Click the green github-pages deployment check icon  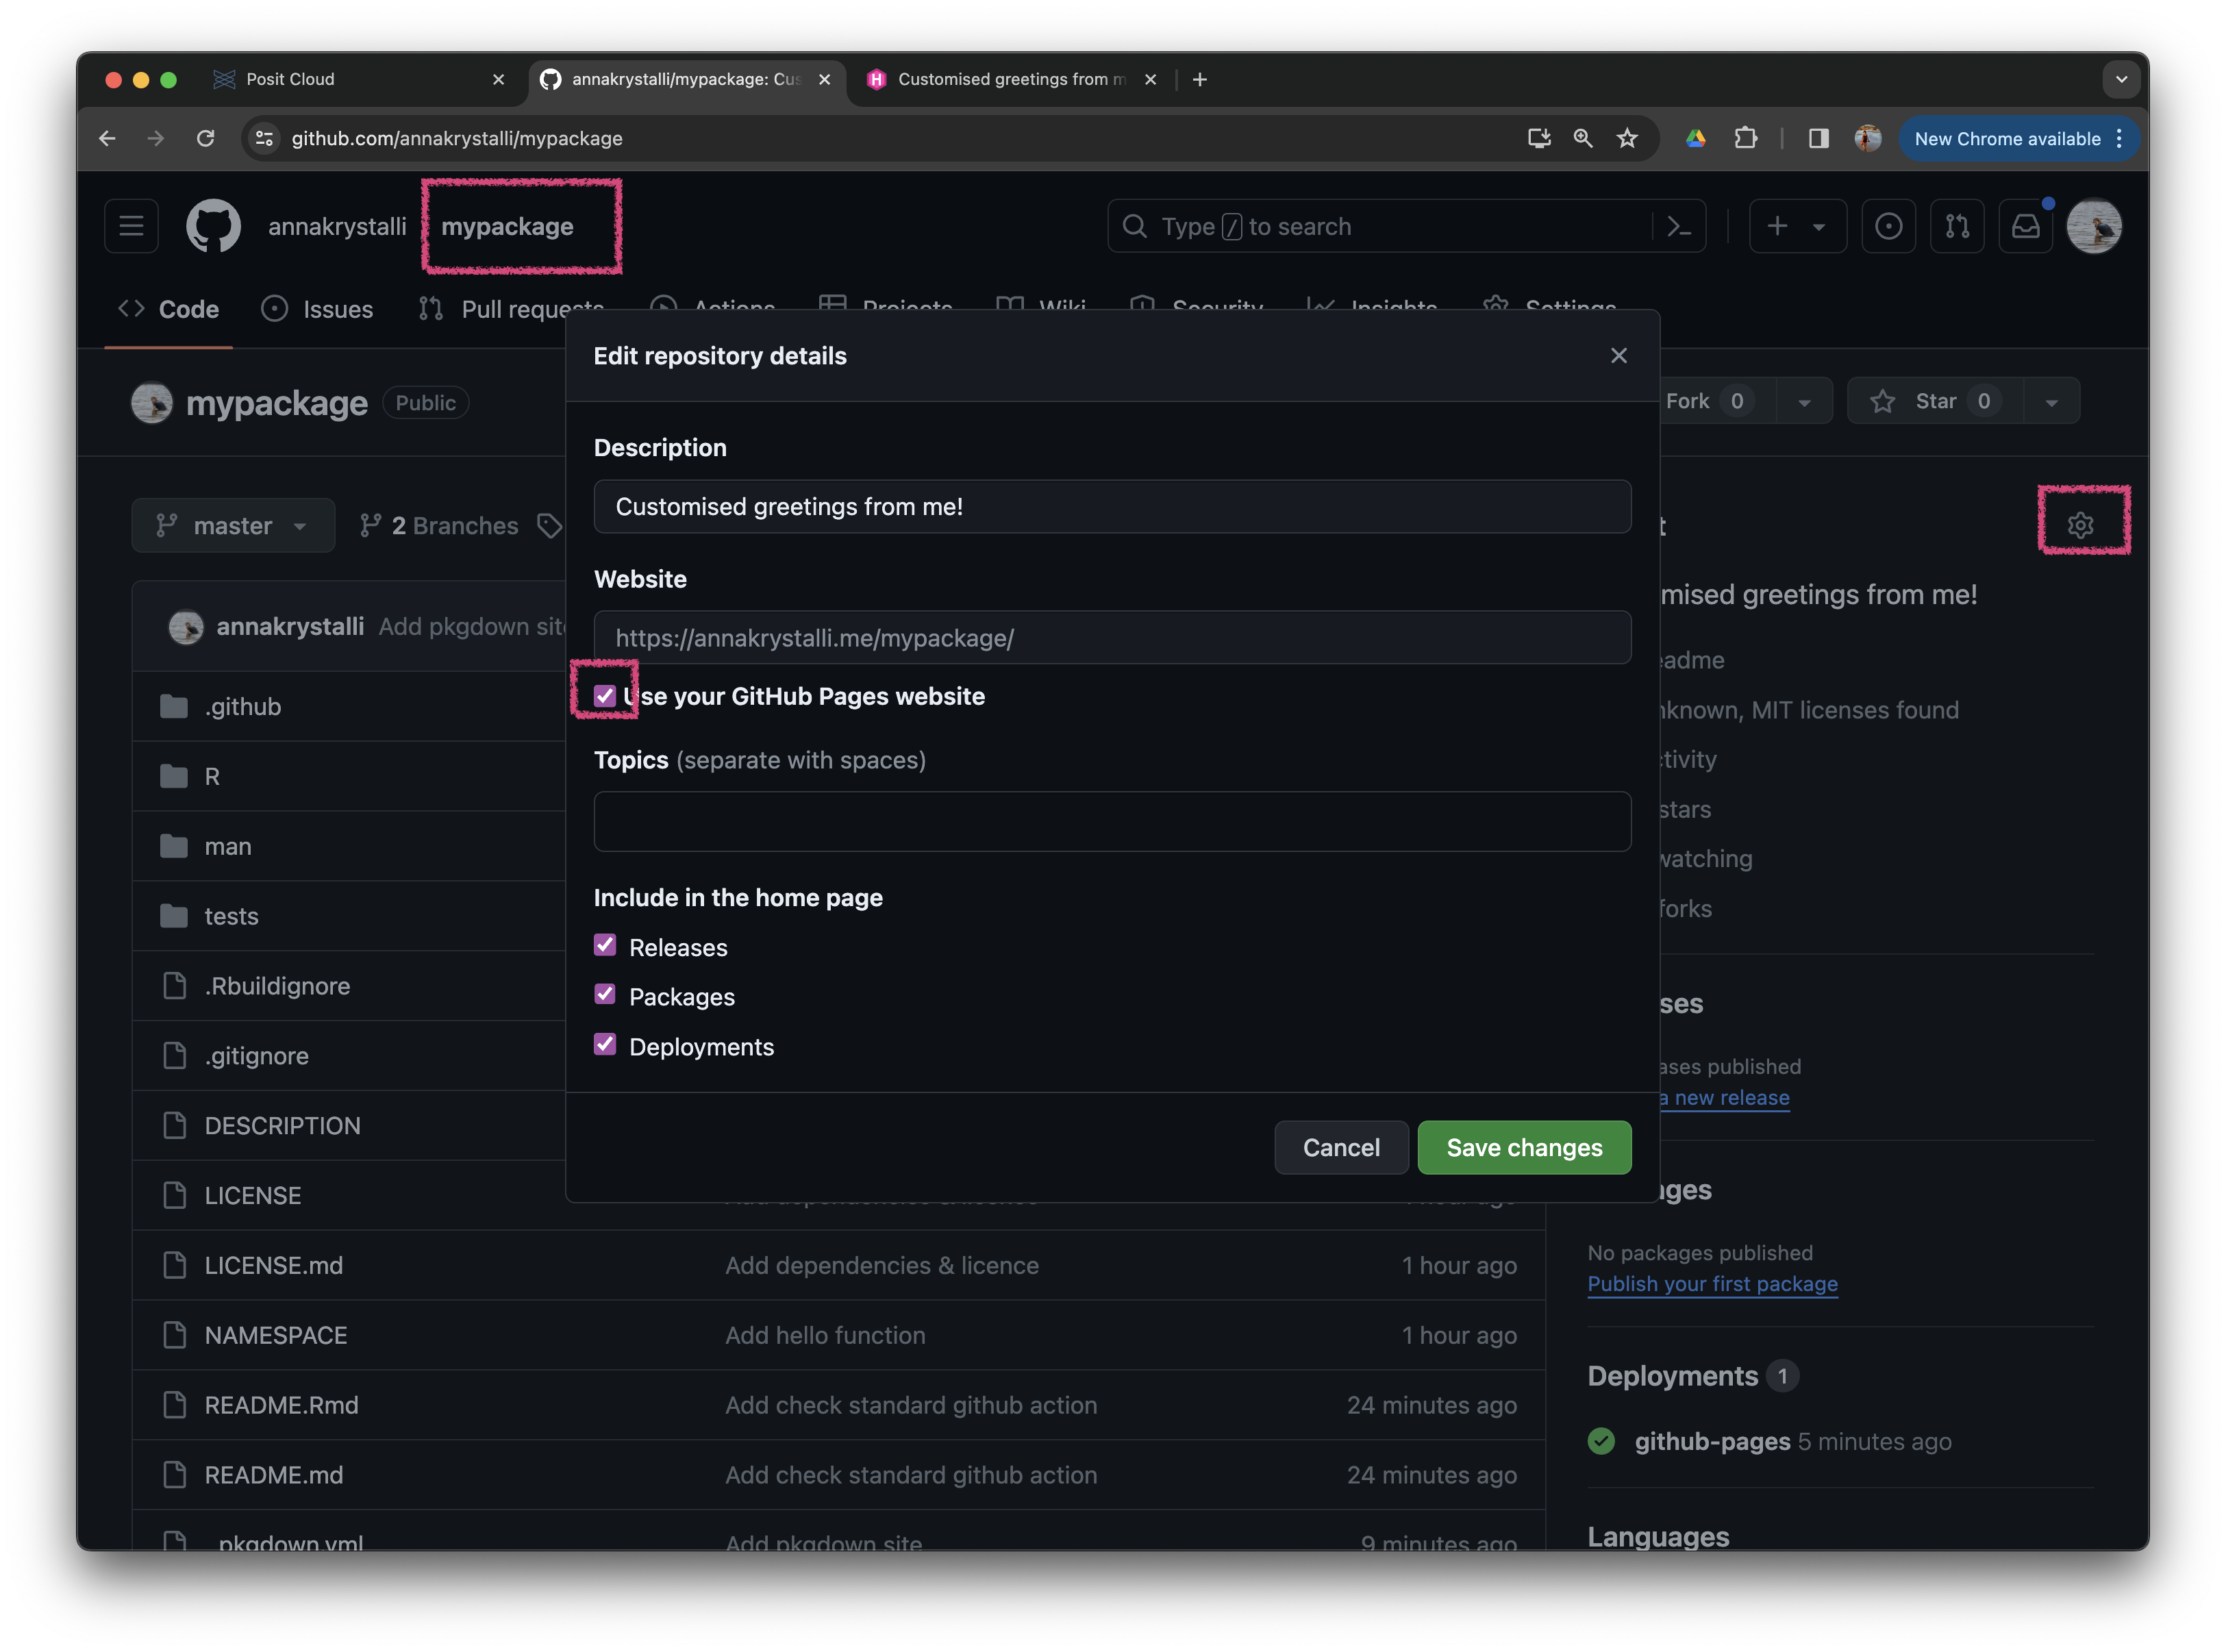(1600, 1441)
